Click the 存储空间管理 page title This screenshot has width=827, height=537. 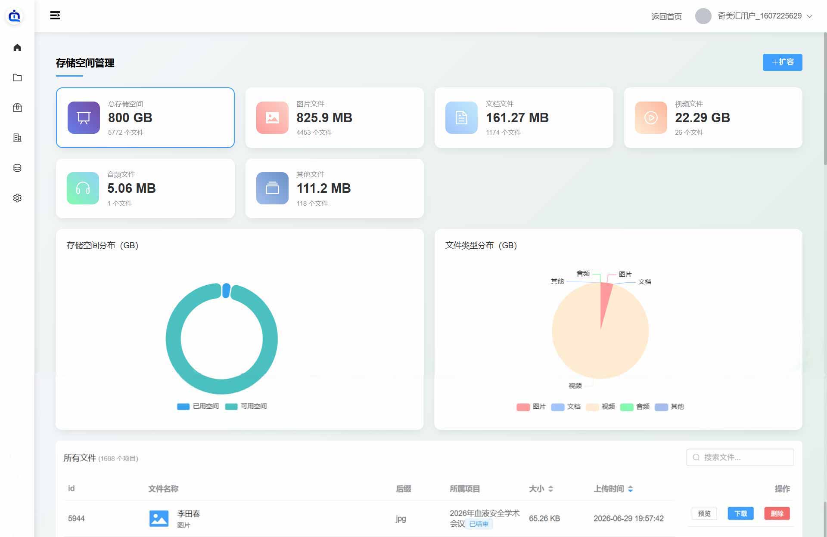pos(85,63)
